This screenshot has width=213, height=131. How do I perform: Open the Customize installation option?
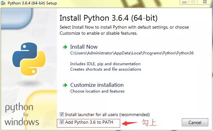pos(97,85)
